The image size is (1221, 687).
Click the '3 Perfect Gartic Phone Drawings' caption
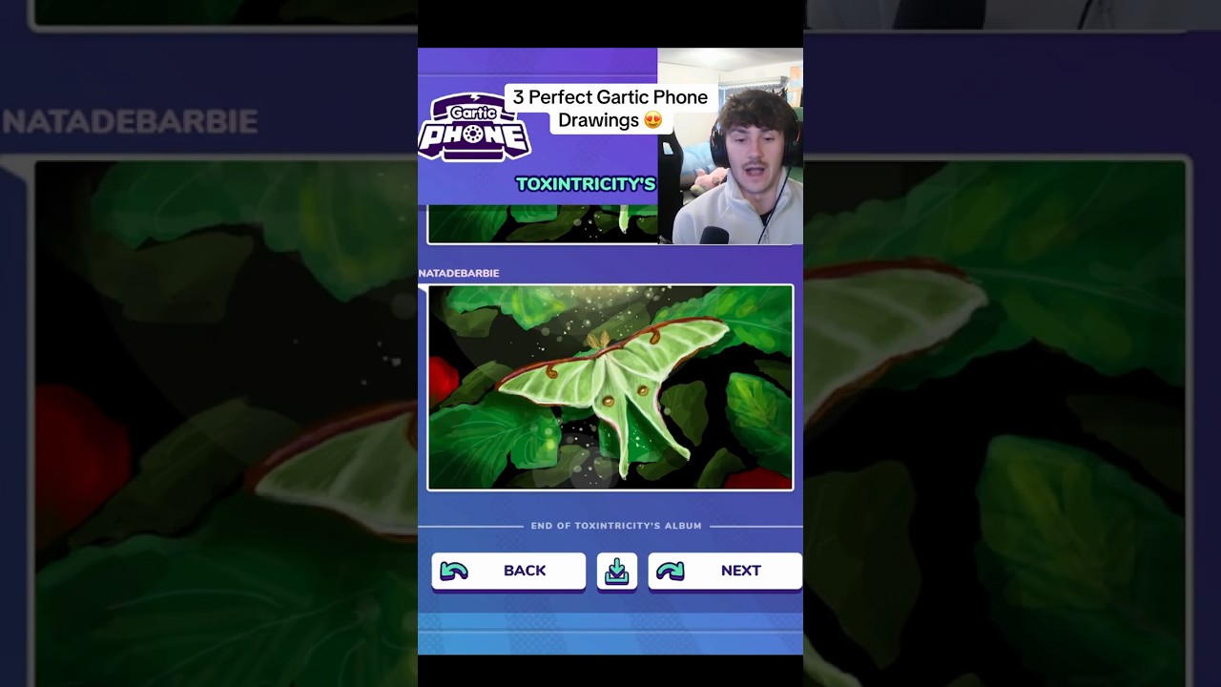610,109
